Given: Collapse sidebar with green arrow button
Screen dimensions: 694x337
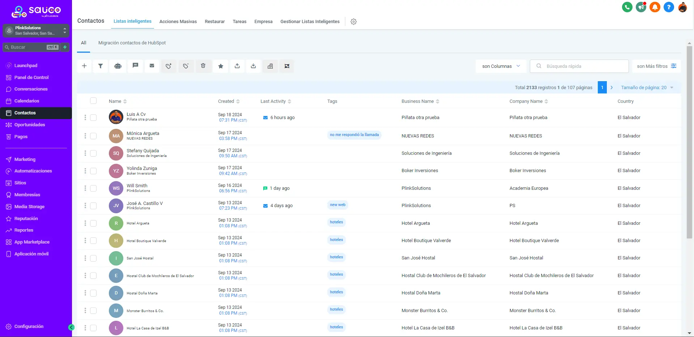Looking at the screenshot, I should click(71, 327).
